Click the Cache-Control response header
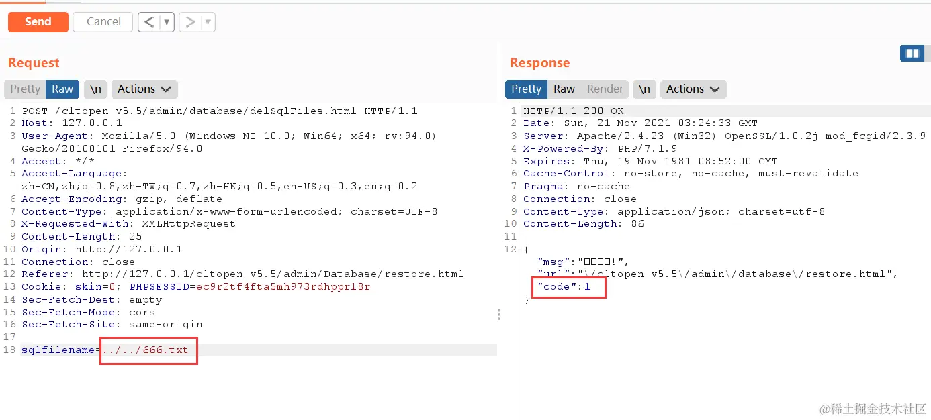The width and height of the screenshot is (931, 420). 691,174
